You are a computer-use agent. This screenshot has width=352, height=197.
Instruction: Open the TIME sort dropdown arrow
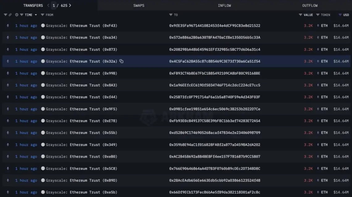[36, 15]
